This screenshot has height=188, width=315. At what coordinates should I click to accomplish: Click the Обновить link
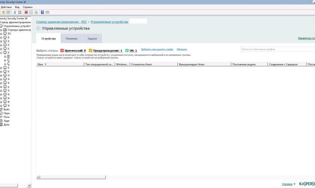(x=182, y=49)
